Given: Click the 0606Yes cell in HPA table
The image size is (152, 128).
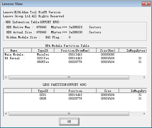Looking at the screenshot, I should pos(43,62).
